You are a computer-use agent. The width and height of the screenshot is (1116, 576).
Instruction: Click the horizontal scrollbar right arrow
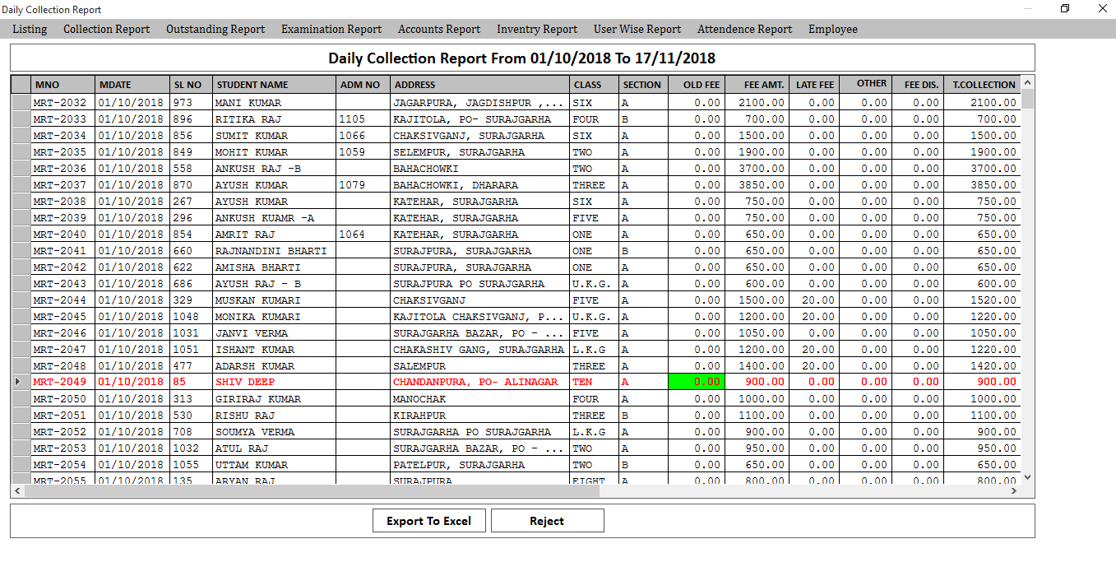(x=1013, y=490)
